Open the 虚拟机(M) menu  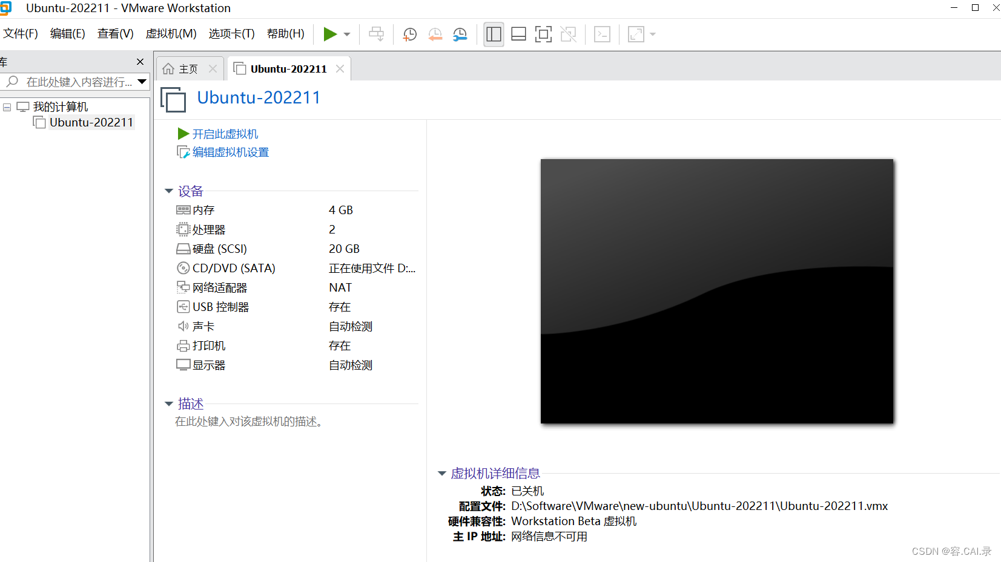tap(171, 34)
